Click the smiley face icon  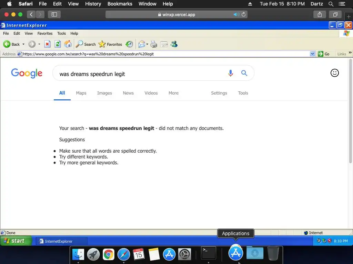[x=334, y=73]
